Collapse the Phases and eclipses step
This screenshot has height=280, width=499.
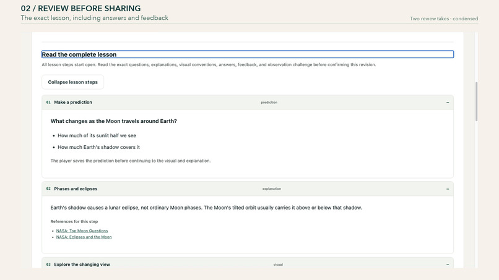tap(448, 189)
